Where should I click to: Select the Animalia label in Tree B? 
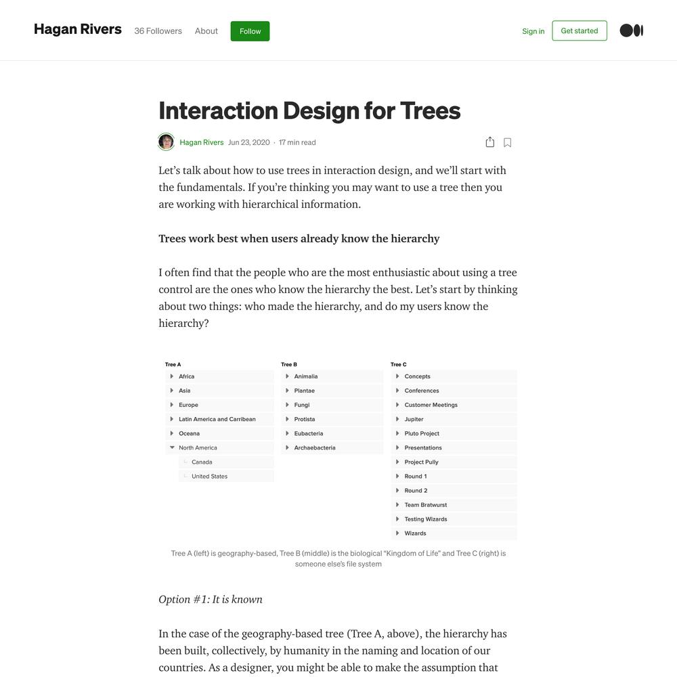(306, 376)
